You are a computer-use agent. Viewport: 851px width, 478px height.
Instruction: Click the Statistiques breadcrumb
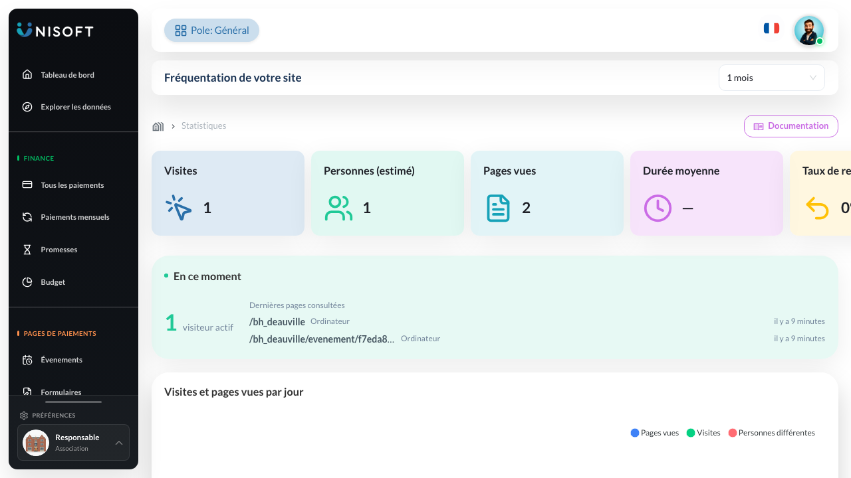[203, 126]
